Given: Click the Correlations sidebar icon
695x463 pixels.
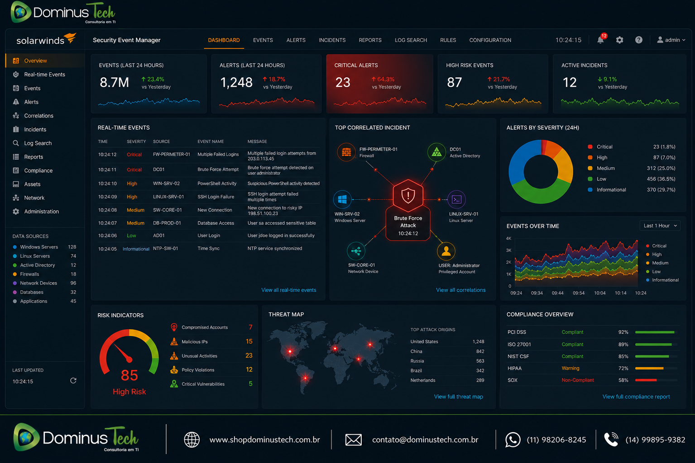Looking at the screenshot, I should (x=16, y=116).
